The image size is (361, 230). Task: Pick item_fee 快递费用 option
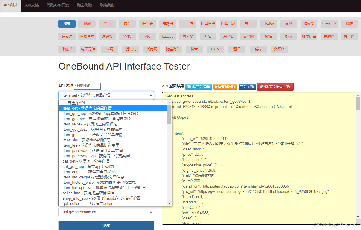tap(113, 145)
